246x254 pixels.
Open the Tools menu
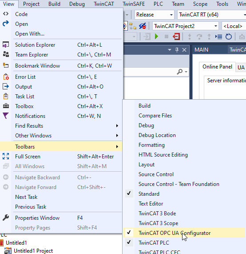[x=222, y=4]
